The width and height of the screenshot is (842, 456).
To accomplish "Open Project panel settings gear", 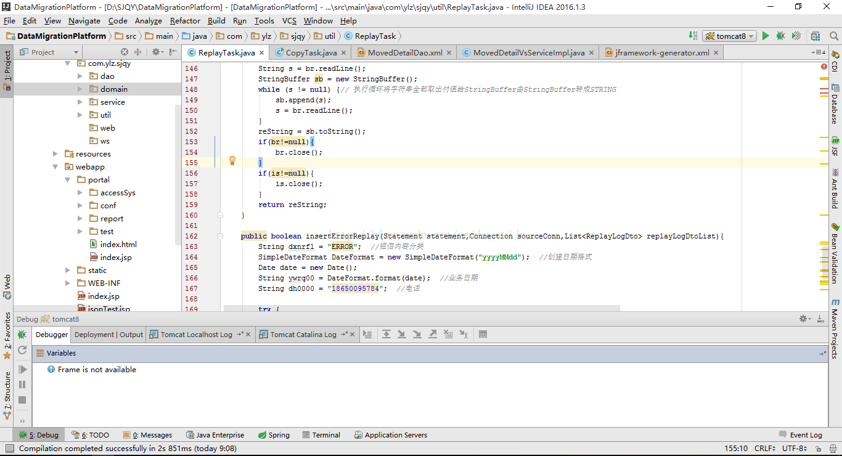I will [x=157, y=52].
